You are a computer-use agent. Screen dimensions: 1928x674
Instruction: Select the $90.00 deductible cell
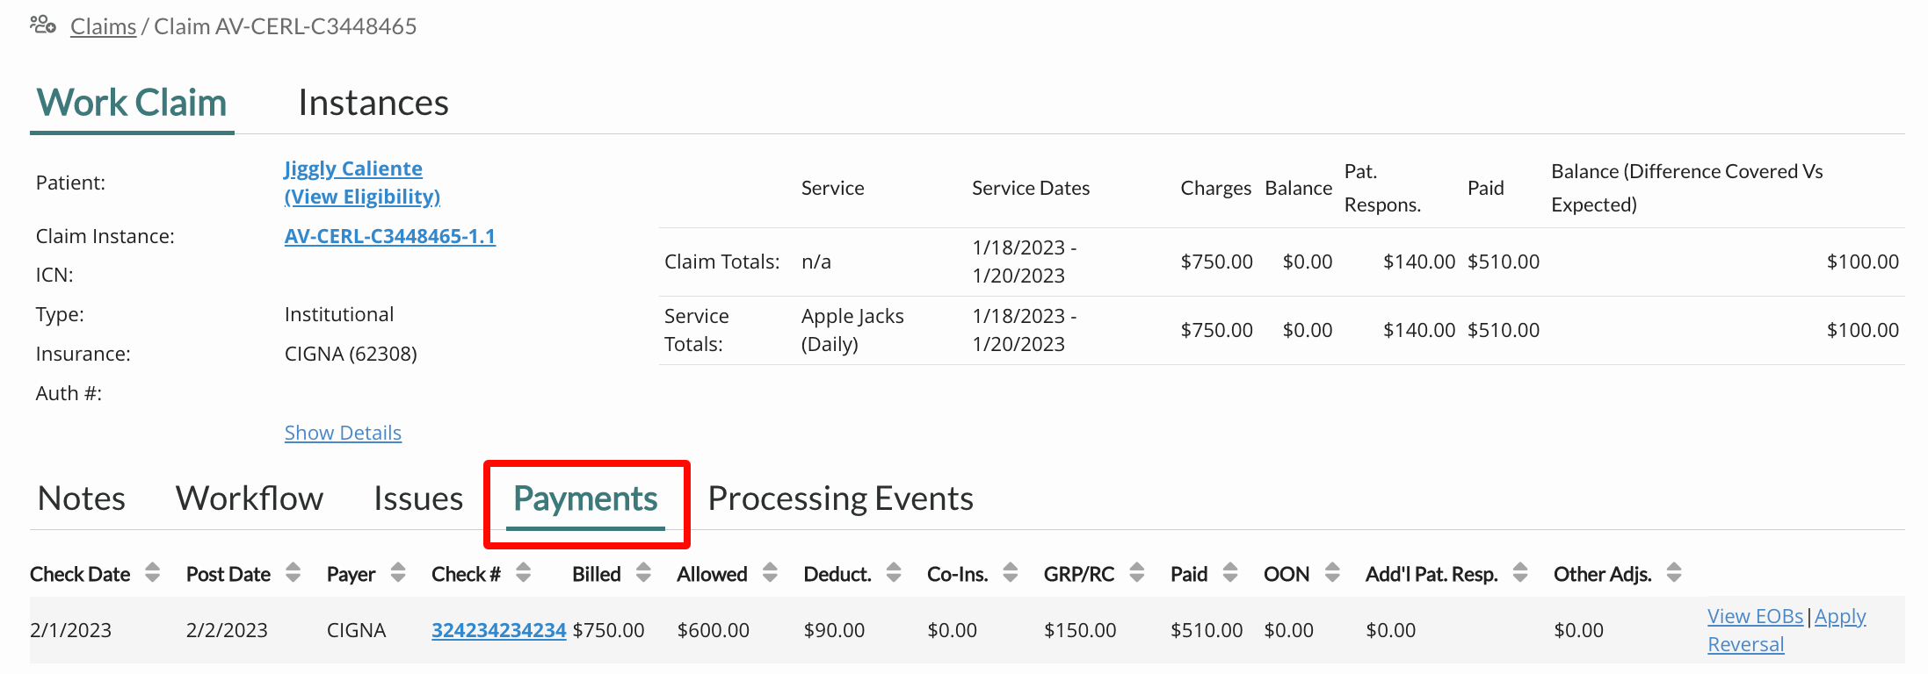[834, 630]
